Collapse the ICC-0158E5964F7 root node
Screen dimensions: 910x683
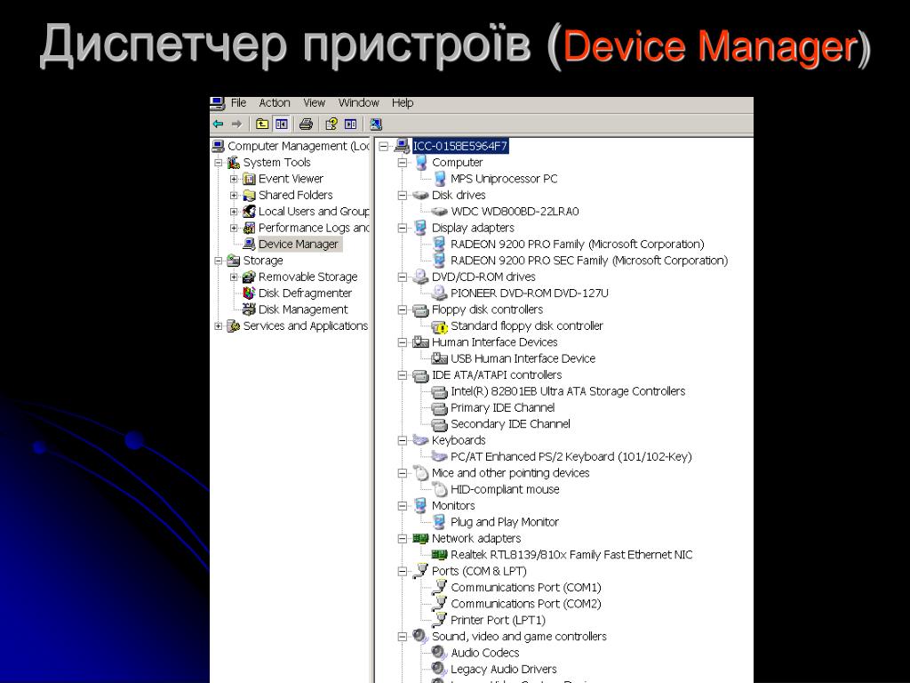coord(383,147)
